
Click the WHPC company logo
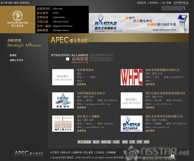[132, 77]
